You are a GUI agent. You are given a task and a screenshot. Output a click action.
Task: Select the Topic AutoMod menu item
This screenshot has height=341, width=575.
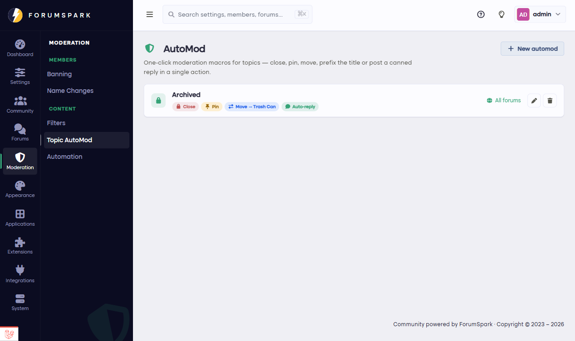(87, 140)
